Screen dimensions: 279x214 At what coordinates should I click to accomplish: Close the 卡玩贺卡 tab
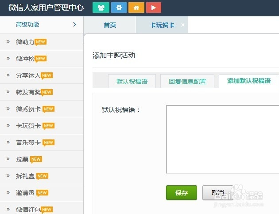point(183,25)
